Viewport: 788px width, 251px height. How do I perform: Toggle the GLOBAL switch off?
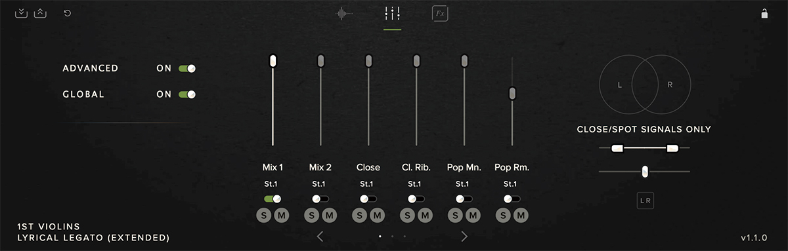[187, 94]
